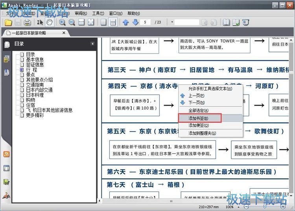The width and height of the screenshot is (295, 211).
Task: Open the search options dropdown arrow
Action: (x=172, y=22)
